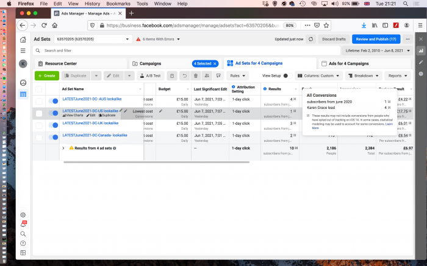The image size is (427, 266).
Task: Open notifications bell with red badge
Action: point(23,224)
